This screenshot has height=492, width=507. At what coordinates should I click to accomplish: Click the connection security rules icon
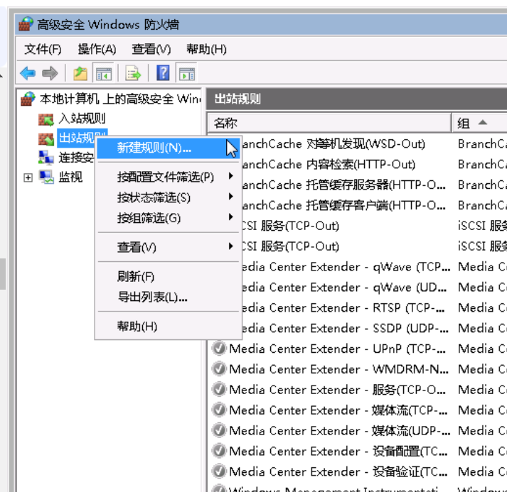click(x=46, y=158)
